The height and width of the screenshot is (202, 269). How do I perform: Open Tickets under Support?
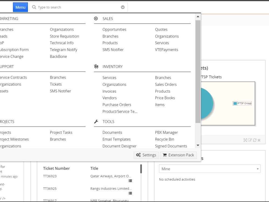(x=56, y=84)
